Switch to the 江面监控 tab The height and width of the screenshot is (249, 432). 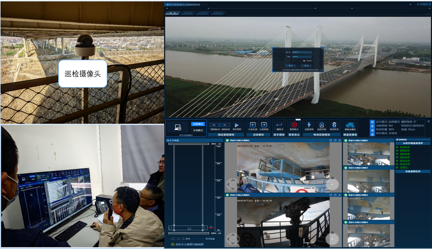pos(203,13)
